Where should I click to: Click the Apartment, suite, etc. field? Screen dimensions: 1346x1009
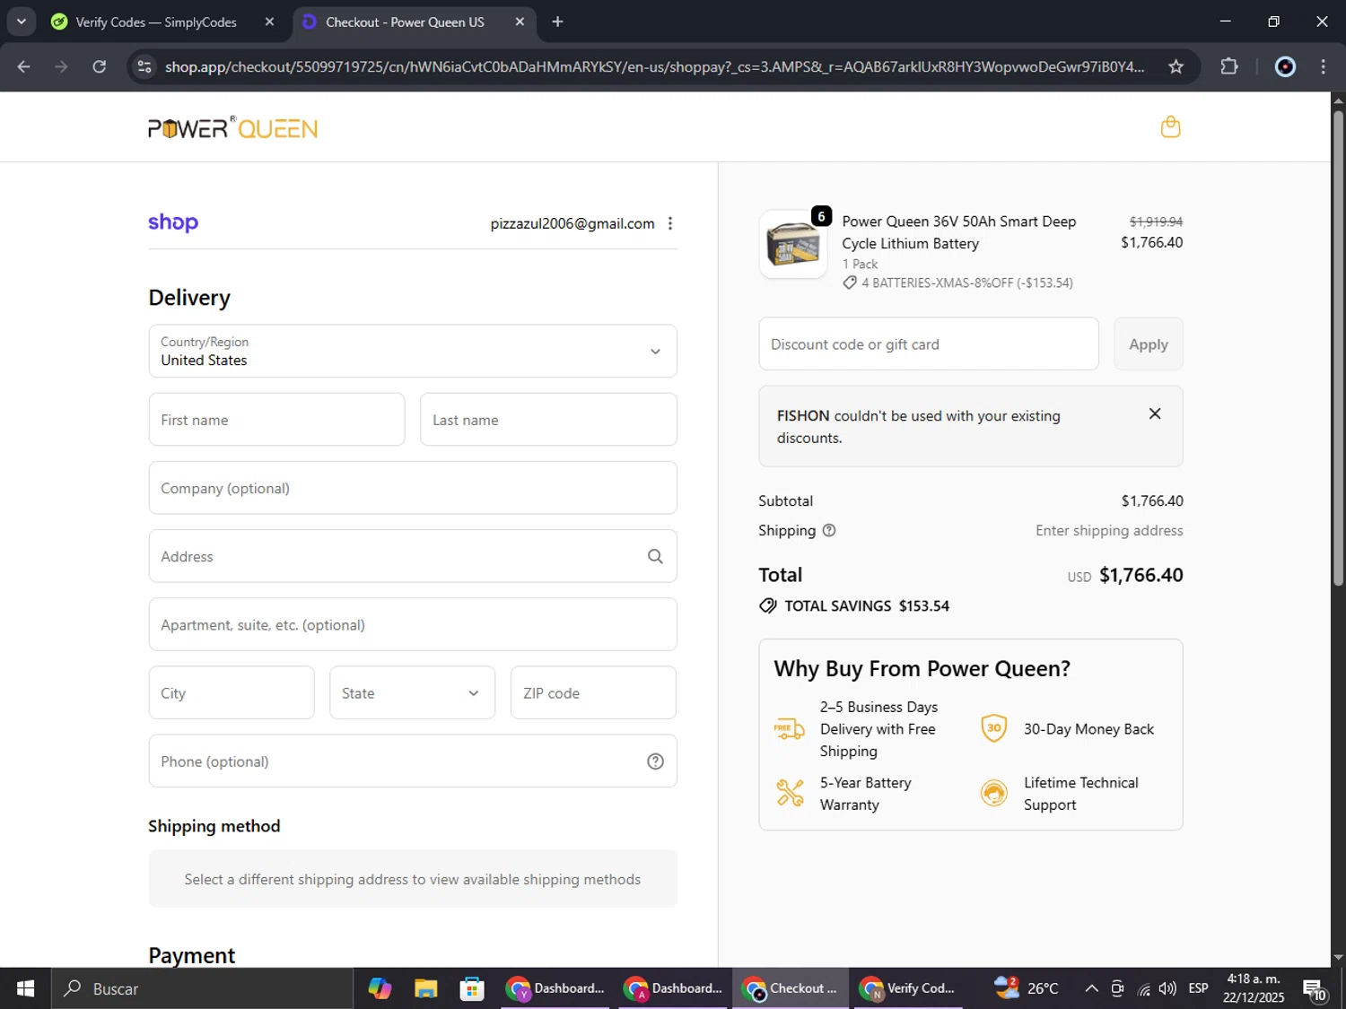[413, 624]
